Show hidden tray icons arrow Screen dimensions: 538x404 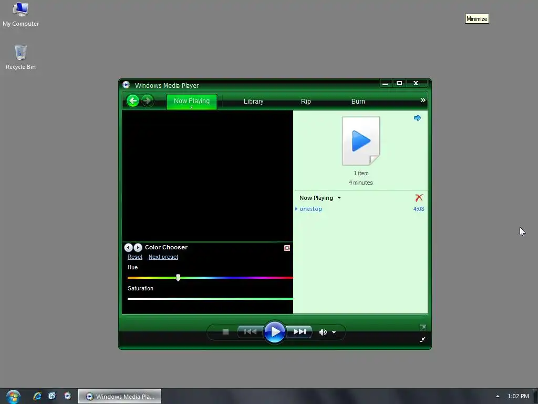point(498,396)
